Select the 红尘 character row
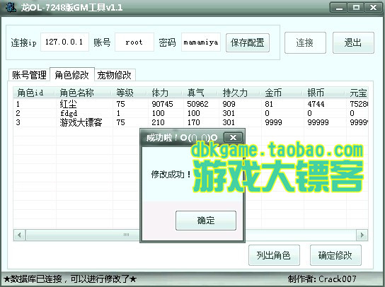This screenshot has width=385, height=287. 190,104
